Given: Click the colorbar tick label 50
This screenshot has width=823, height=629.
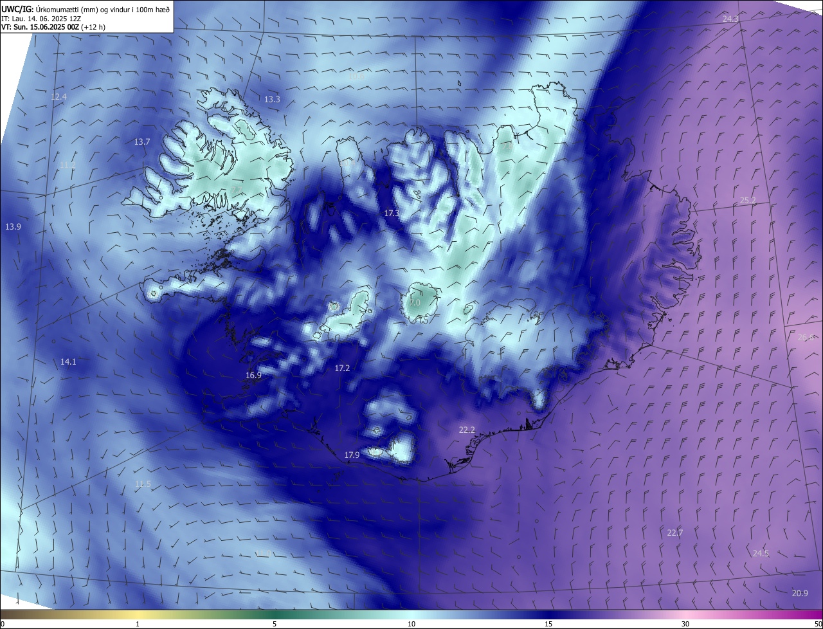Looking at the screenshot, I should click(817, 624).
